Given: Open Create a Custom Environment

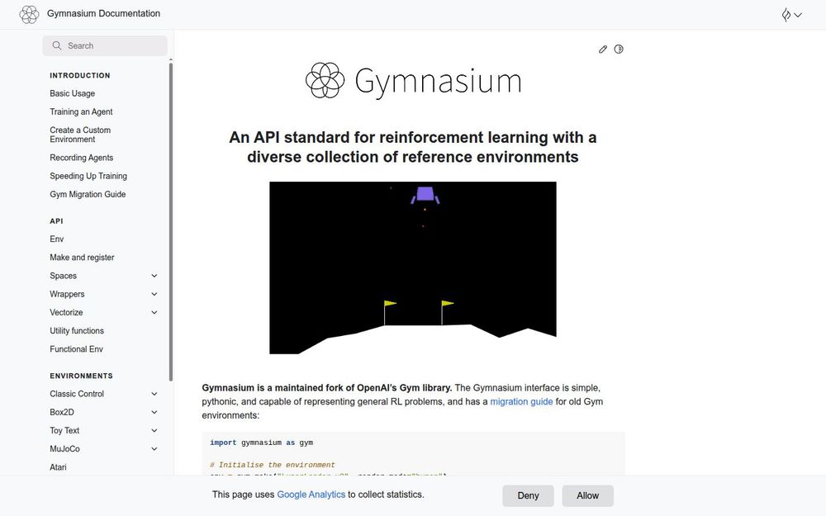Looking at the screenshot, I should click(x=80, y=135).
